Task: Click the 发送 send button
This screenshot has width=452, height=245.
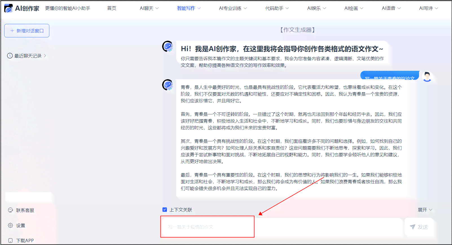Action: [x=419, y=227]
